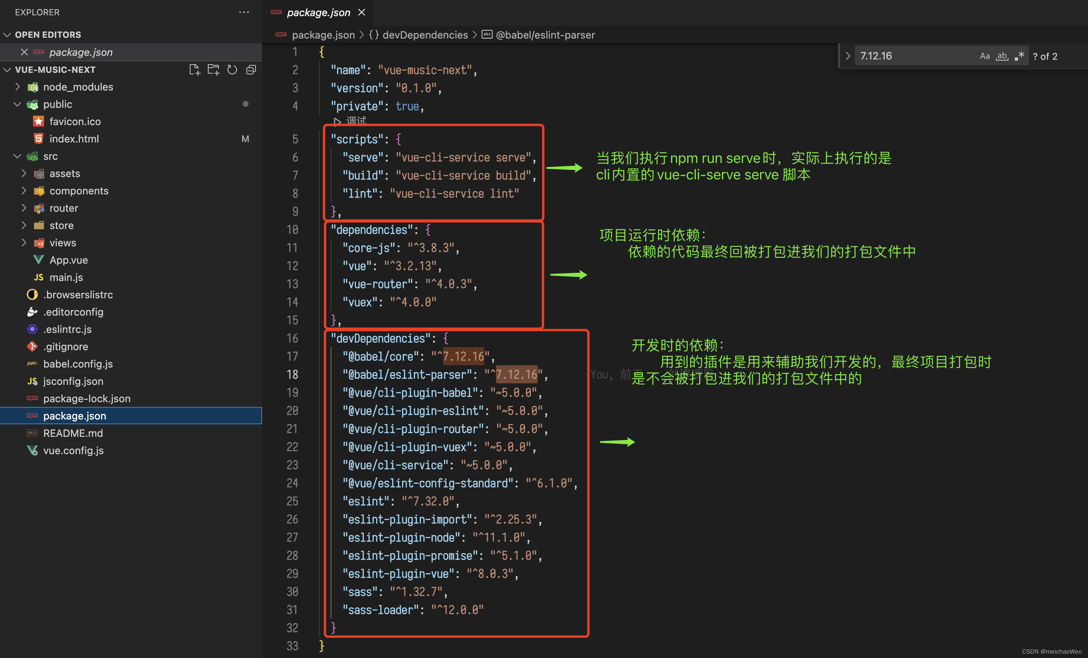This screenshot has width=1088, height=658.
Task: Toggle Match Case in find widget
Action: pyautogui.click(x=984, y=56)
